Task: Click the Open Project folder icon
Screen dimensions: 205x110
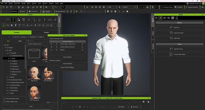Action: (x=7, y=7)
